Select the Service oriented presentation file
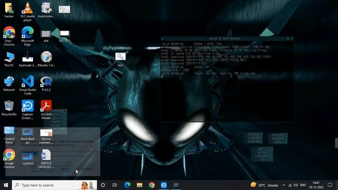Screen dimensions: 338x190 (x=46, y=136)
